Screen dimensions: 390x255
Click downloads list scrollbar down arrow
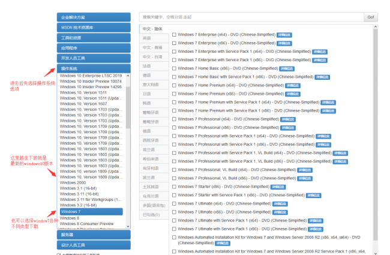(376, 254)
